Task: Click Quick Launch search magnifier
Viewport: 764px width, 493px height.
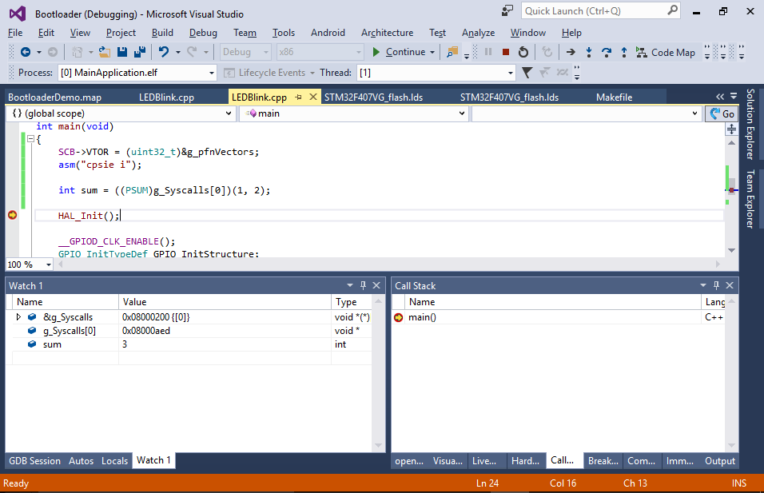Action: 672,10
